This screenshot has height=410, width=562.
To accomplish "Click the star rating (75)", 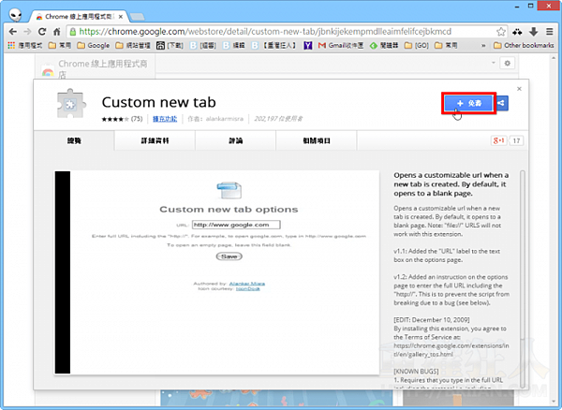I will click(122, 119).
